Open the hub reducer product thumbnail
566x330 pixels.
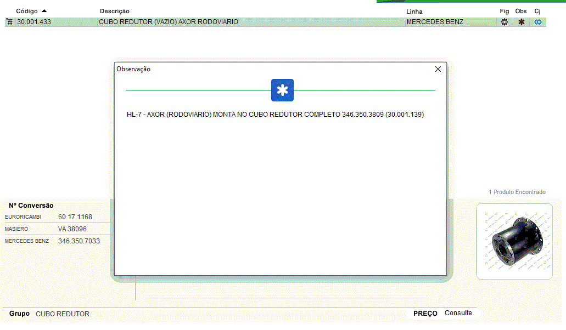coord(514,241)
